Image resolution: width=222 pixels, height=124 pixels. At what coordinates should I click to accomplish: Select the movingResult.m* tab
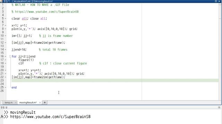28,103
